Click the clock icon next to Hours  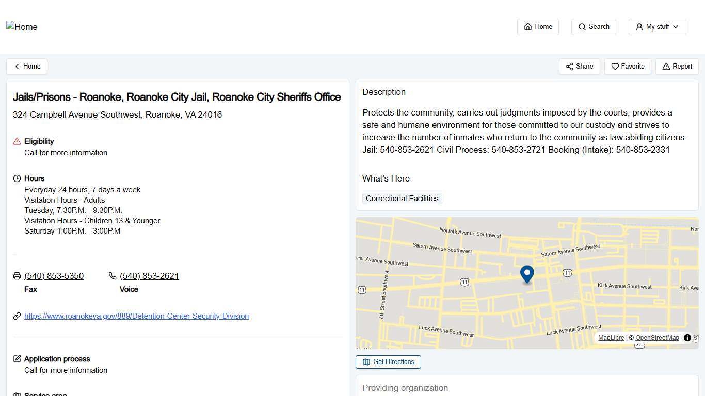(17, 178)
